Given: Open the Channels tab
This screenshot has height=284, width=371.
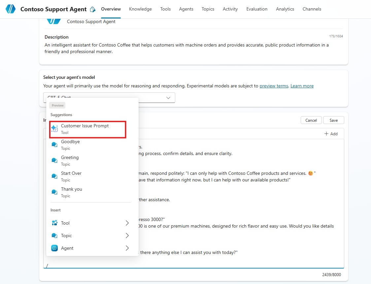Looking at the screenshot, I should point(312,9).
